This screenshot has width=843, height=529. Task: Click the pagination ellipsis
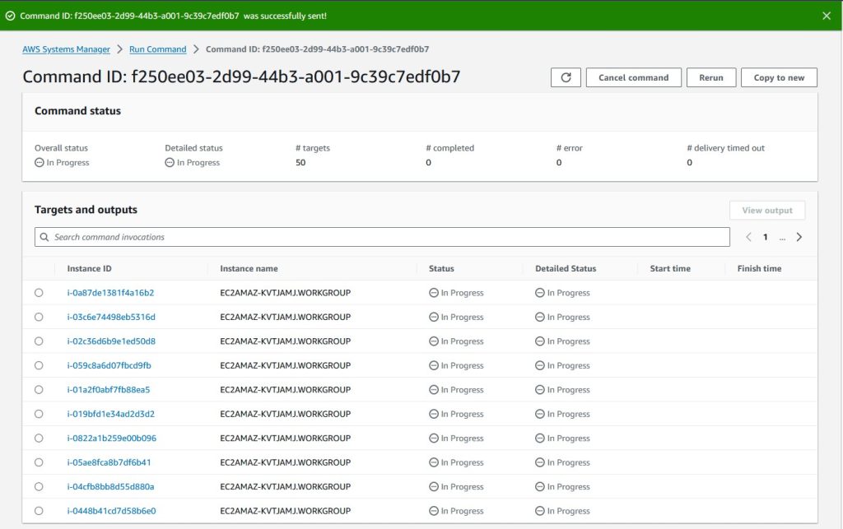pos(782,238)
